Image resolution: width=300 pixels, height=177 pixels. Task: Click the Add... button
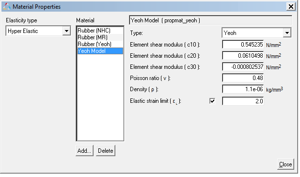tap(84, 151)
